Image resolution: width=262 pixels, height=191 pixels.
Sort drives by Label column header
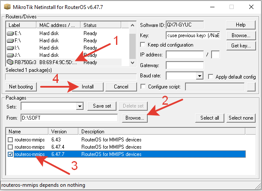[21, 25]
